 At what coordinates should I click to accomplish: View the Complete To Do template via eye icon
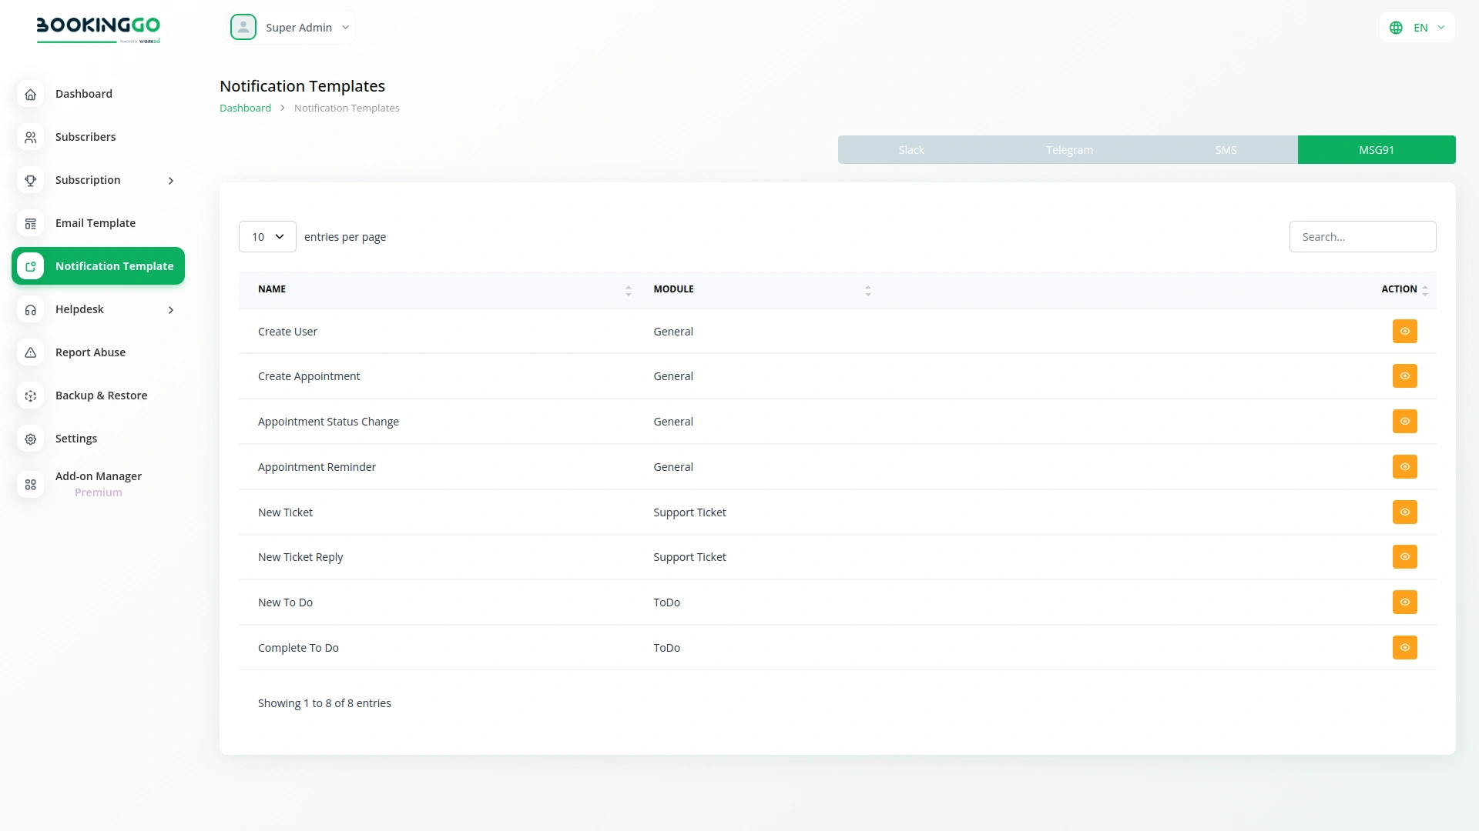[1404, 648]
